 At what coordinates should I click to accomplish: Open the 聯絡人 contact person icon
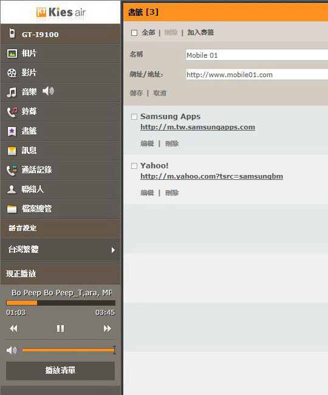click(x=12, y=189)
